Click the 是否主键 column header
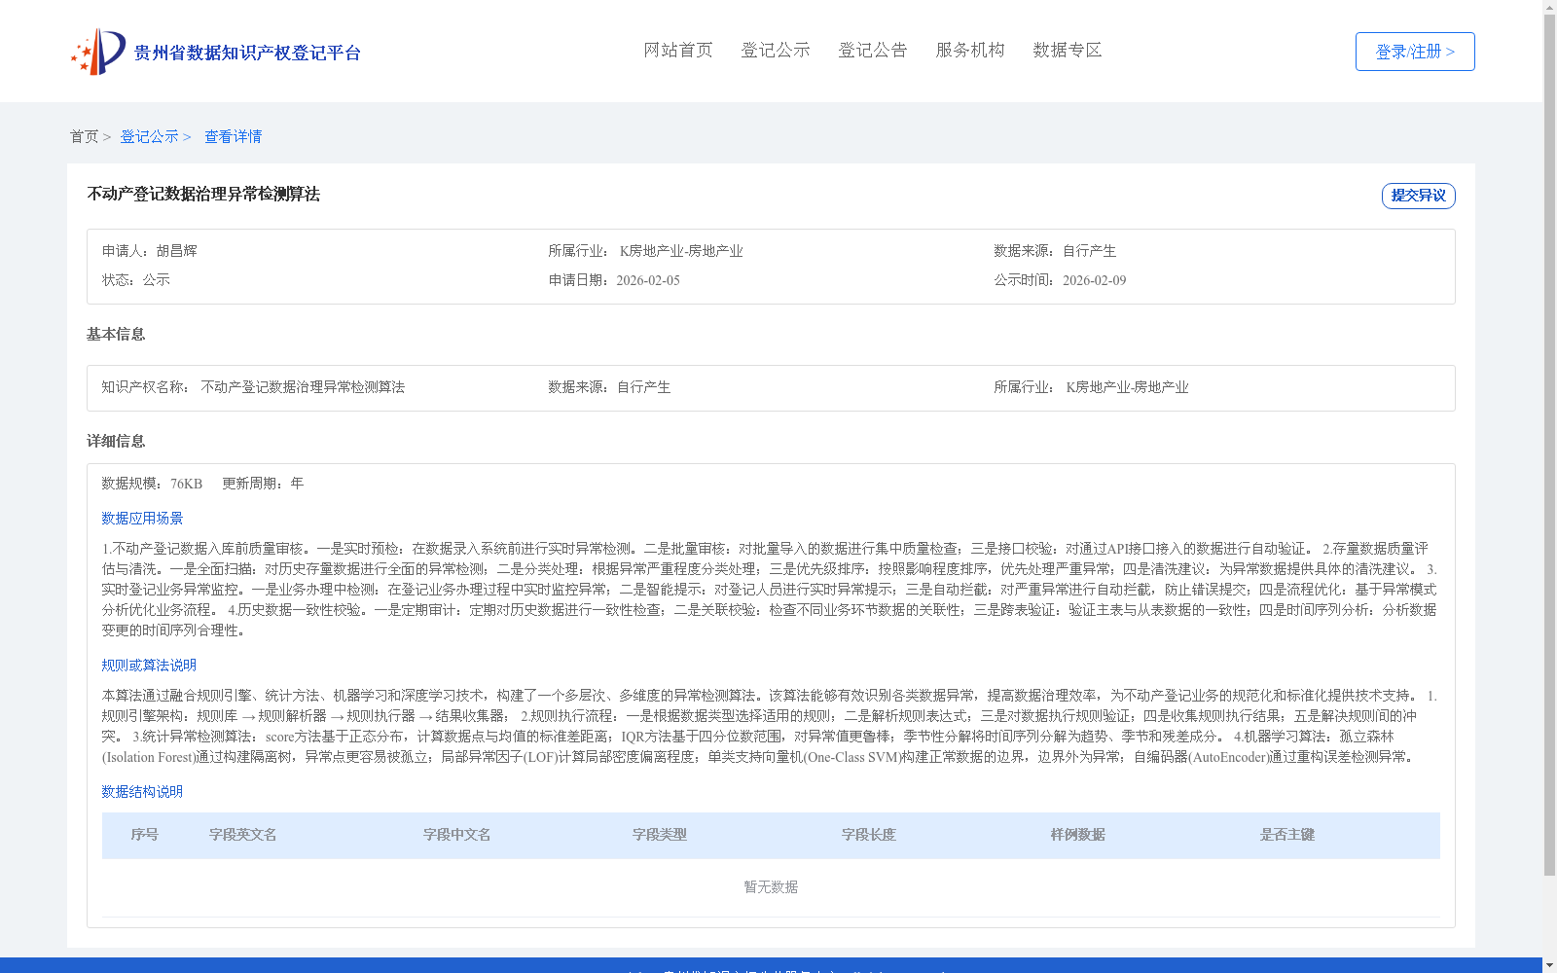This screenshot has width=1557, height=973. (x=1287, y=835)
